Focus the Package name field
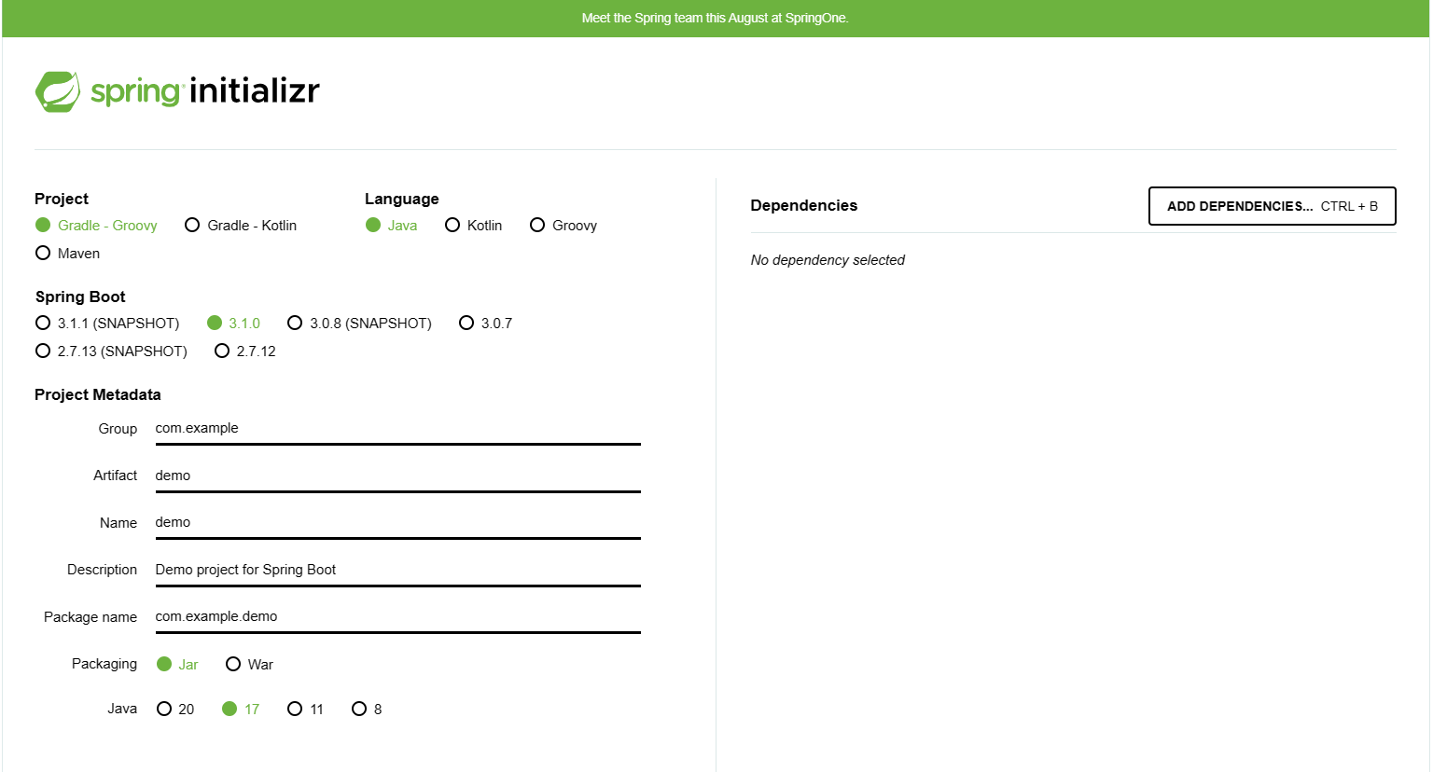This screenshot has width=1433, height=772. click(x=397, y=617)
